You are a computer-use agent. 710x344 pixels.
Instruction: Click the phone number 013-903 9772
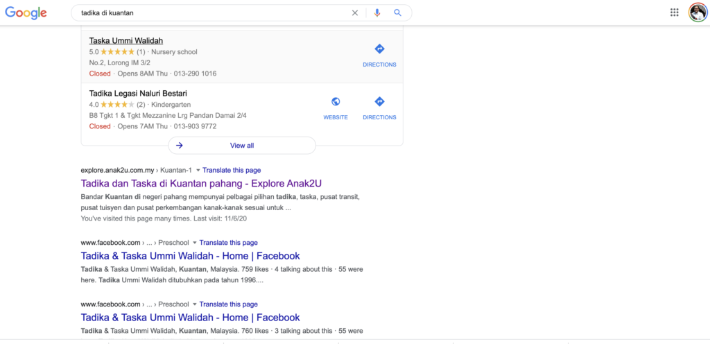pos(195,126)
